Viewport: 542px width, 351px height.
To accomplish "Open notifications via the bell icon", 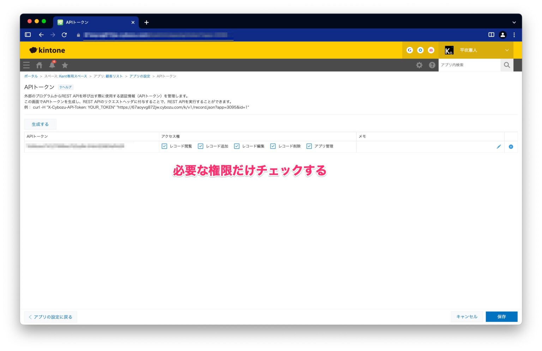I will [52, 65].
